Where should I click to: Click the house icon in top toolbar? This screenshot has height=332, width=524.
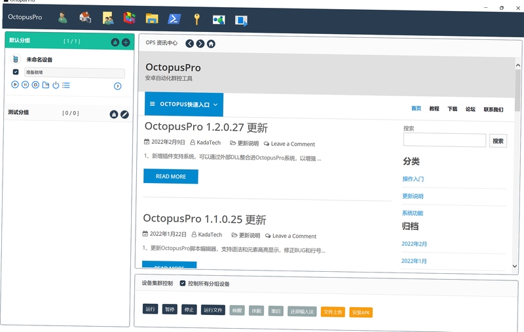click(85, 18)
